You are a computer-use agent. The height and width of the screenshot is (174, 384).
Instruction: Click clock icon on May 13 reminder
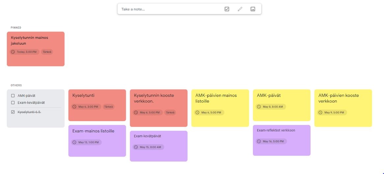(x=74, y=142)
